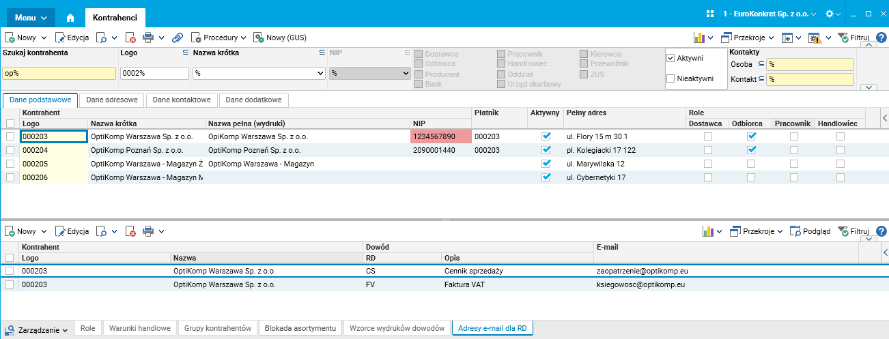Click the settings warning icon in the top toolbar
Viewport: 889px width, 339px height.
[814, 38]
